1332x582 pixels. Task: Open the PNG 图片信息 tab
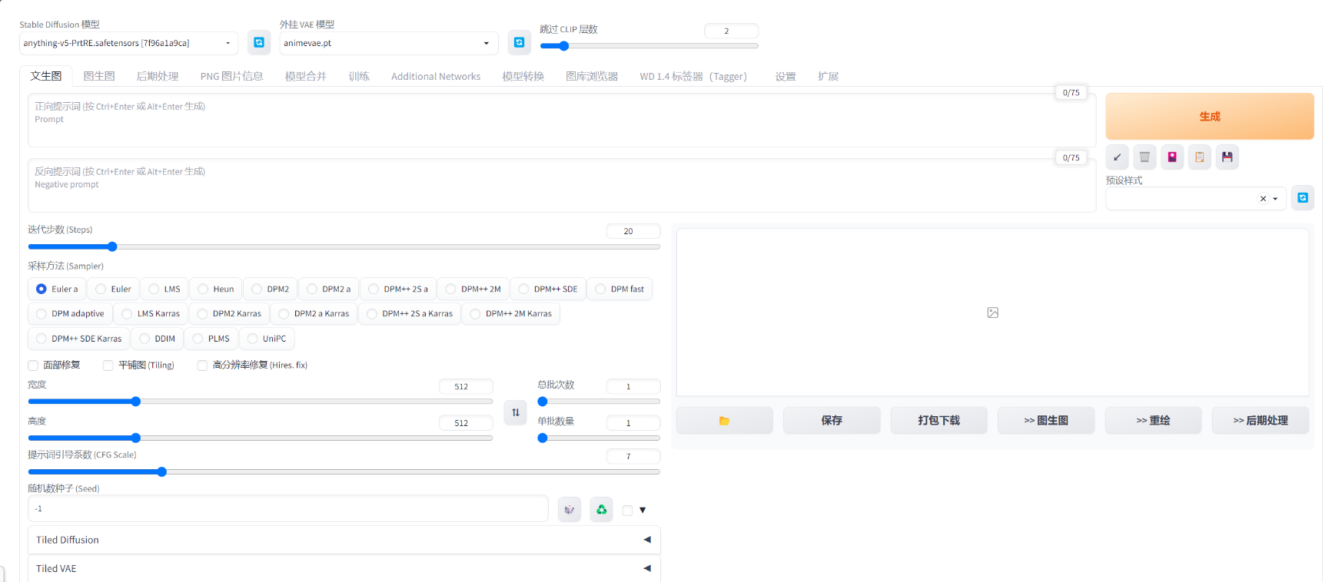click(232, 76)
